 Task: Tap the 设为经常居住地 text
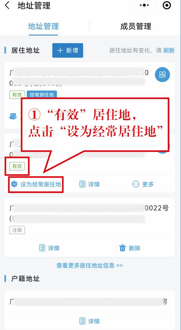[x=40, y=184]
